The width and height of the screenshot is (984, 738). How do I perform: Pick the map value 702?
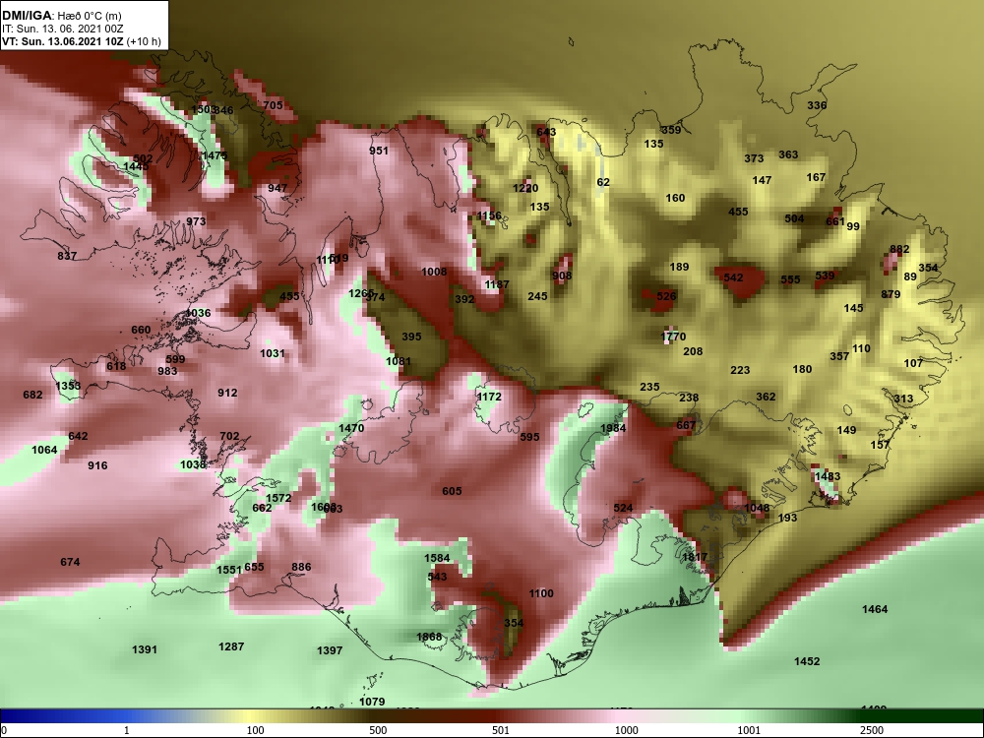coord(229,436)
